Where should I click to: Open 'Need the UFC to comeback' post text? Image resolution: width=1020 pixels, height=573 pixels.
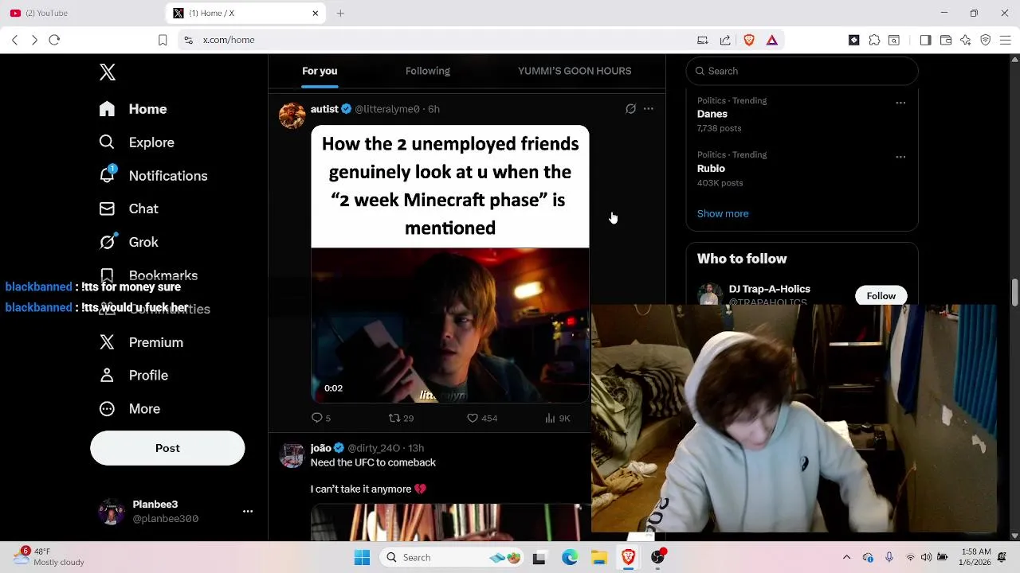click(x=373, y=462)
